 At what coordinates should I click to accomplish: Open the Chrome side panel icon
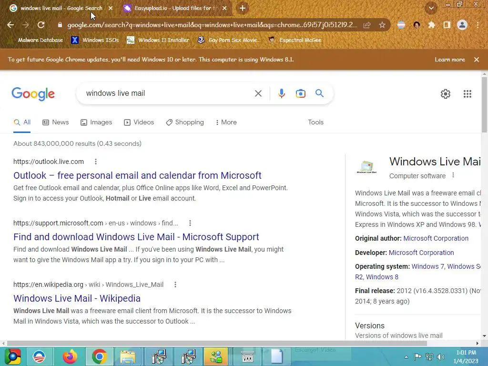(447, 25)
